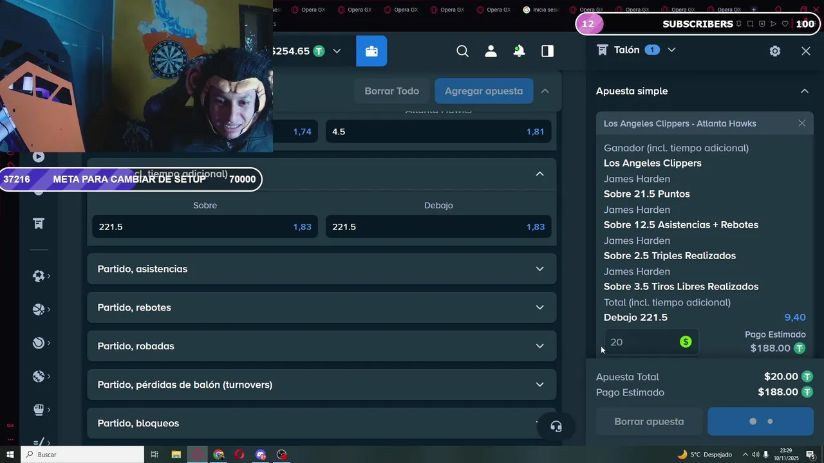
Task: Collapse the betslip chevron beside Agregar apuesta
Action: (545, 91)
